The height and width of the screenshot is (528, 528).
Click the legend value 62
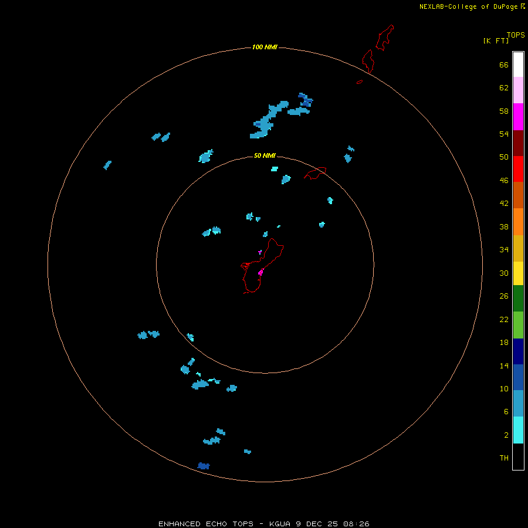tap(504, 88)
